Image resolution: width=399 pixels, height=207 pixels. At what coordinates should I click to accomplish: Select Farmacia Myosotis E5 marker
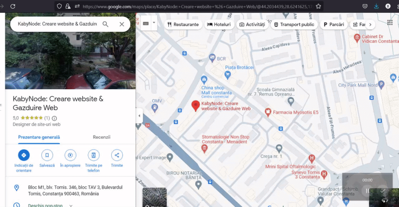click(268, 112)
